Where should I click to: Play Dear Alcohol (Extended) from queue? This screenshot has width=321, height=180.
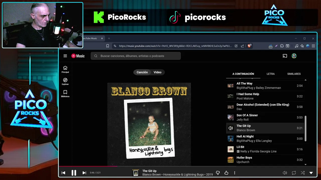pyautogui.click(x=265, y=107)
